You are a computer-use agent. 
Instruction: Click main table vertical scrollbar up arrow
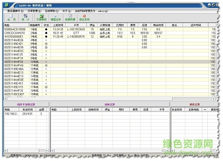[x=217, y=25]
